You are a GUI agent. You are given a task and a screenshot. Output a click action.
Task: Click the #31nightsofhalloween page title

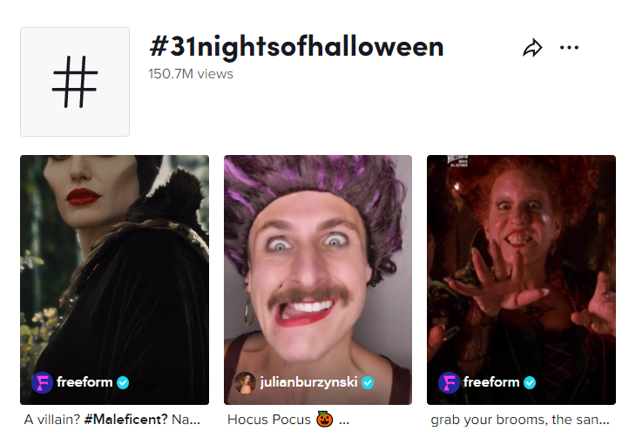click(296, 47)
